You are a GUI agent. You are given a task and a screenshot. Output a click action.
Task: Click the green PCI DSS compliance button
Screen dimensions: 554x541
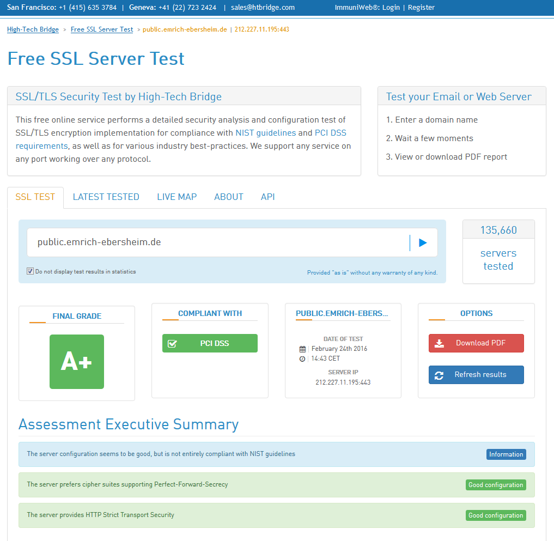click(210, 343)
